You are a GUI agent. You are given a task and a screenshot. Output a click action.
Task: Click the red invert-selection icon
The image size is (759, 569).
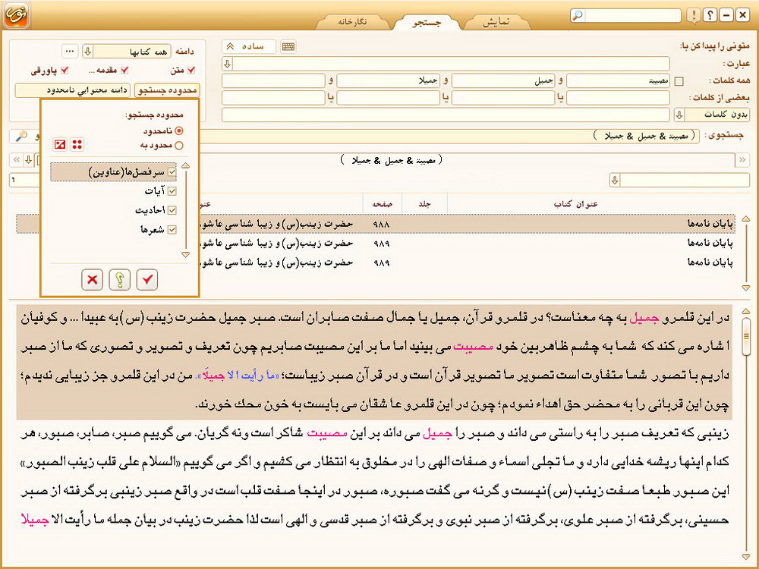click(x=60, y=145)
